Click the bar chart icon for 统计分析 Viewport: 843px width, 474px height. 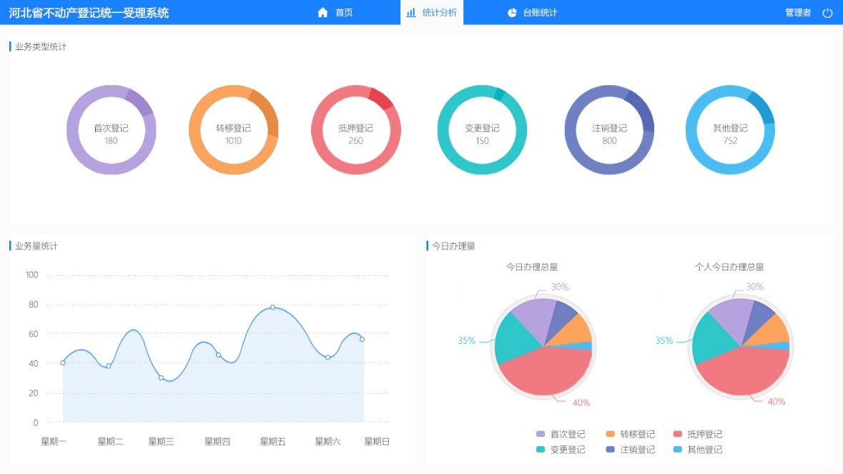[411, 12]
